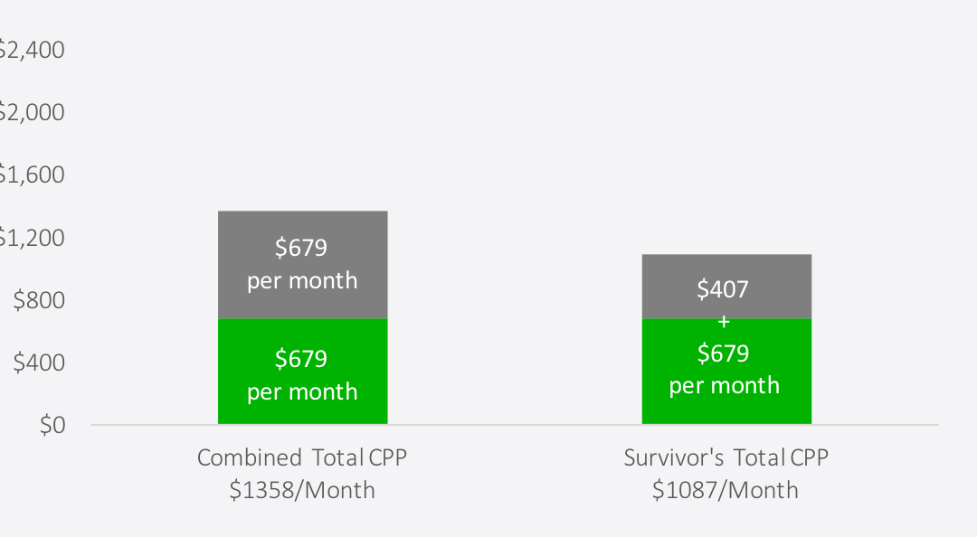Image resolution: width=977 pixels, height=537 pixels.
Task: Click the bottom $679 label in Combined bar
Action: (x=301, y=358)
